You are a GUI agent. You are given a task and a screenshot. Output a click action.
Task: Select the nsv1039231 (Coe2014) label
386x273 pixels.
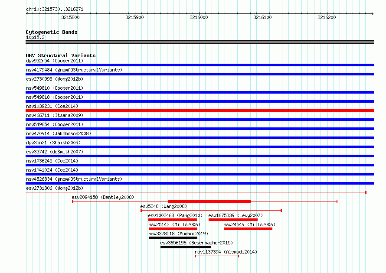click(x=52, y=106)
